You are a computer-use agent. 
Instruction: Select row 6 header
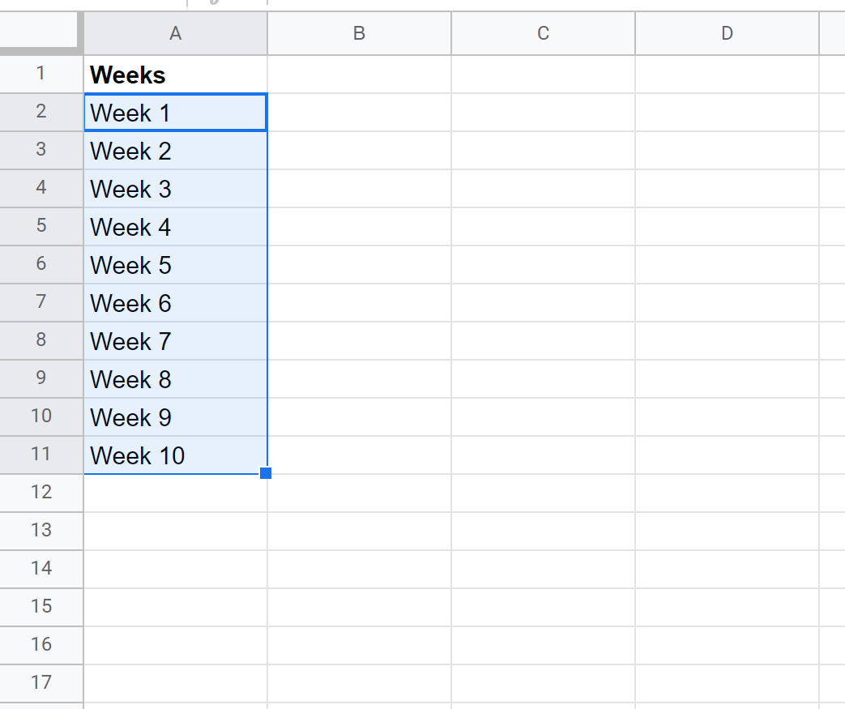[41, 265]
